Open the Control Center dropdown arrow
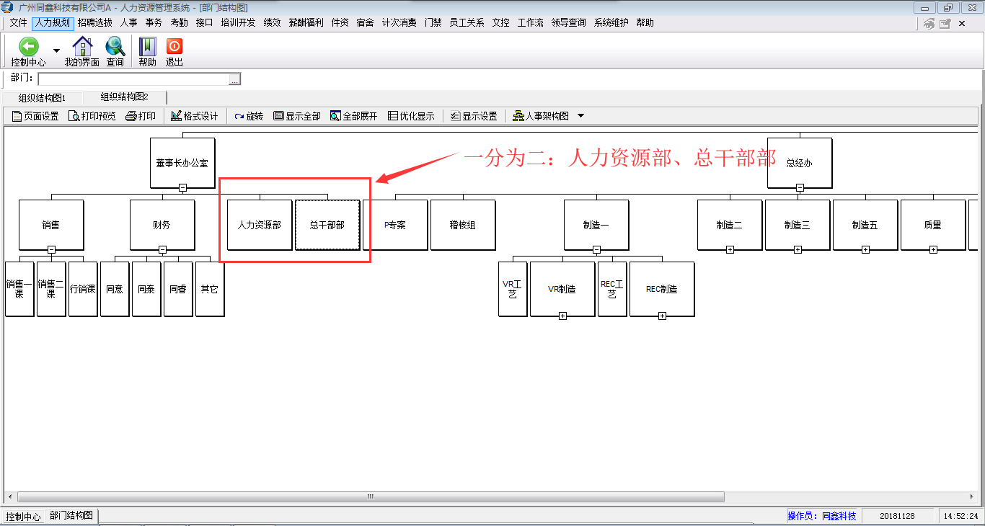Image resolution: width=985 pixels, height=526 pixels. click(56, 50)
